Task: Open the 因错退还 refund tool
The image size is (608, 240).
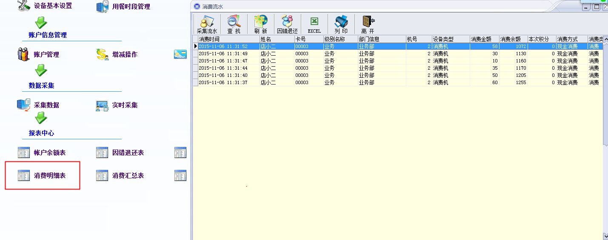Action: tap(287, 24)
